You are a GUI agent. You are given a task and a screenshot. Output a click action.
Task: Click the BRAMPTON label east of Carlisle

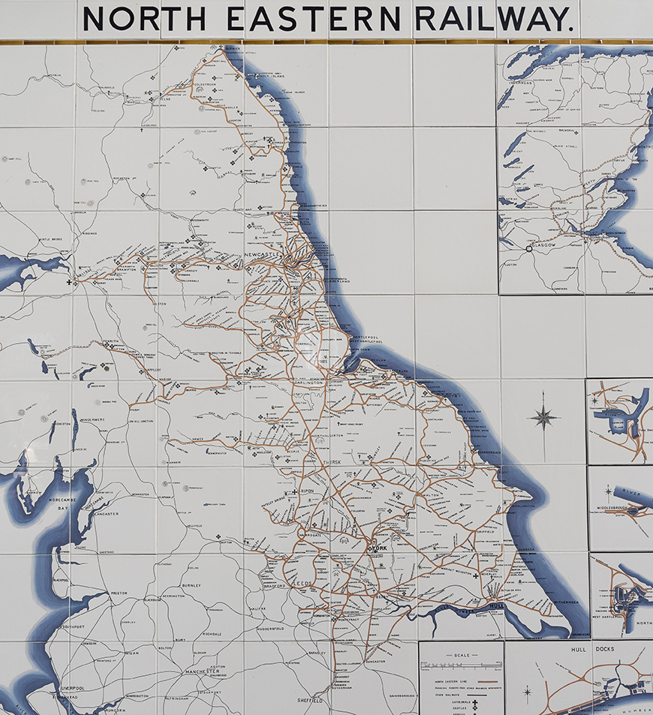126,270
